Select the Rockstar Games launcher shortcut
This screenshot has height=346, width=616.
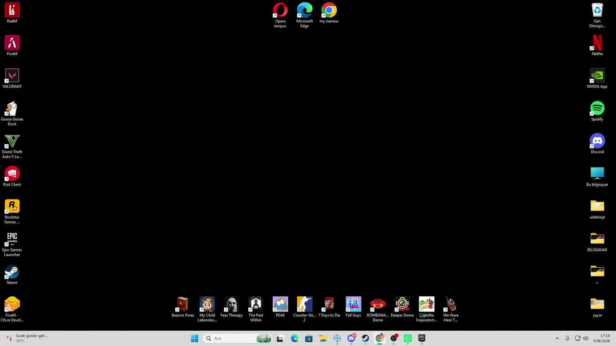tap(12, 211)
